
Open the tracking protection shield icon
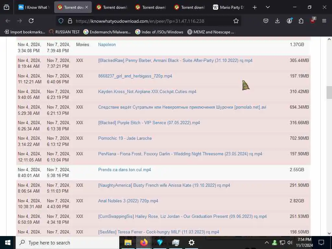(x=61, y=21)
